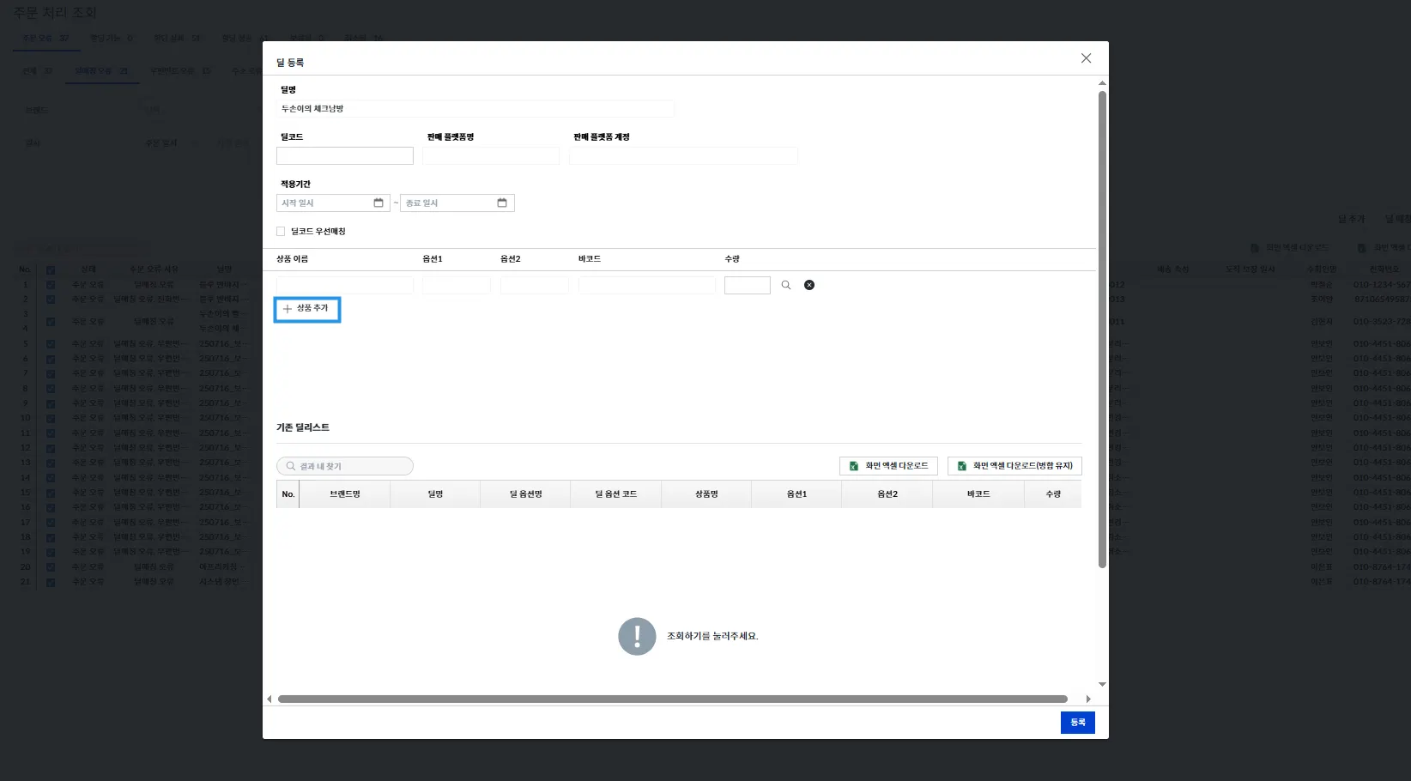Click the 종료 일시 date field
This screenshot has height=781, width=1411.
(x=457, y=203)
